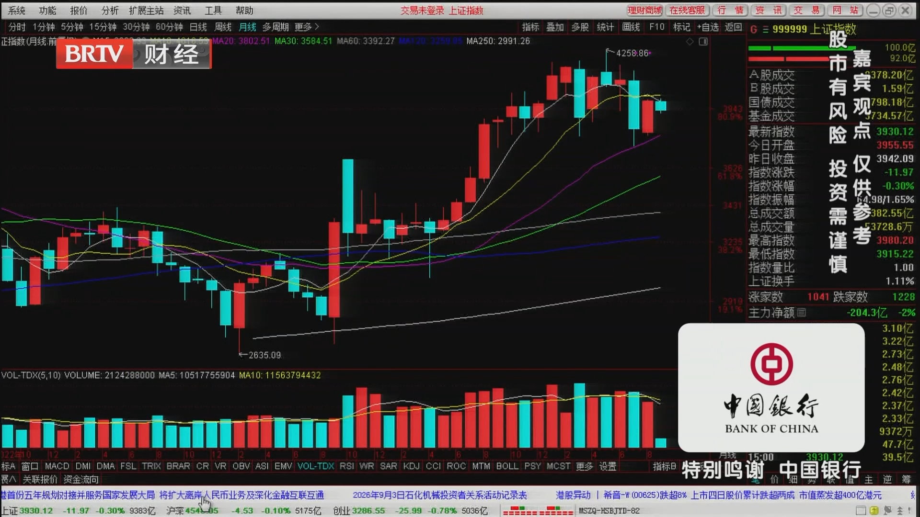Select the DMI indicator tab
The height and width of the screenshot is (517, 920).
click(83, 466)
